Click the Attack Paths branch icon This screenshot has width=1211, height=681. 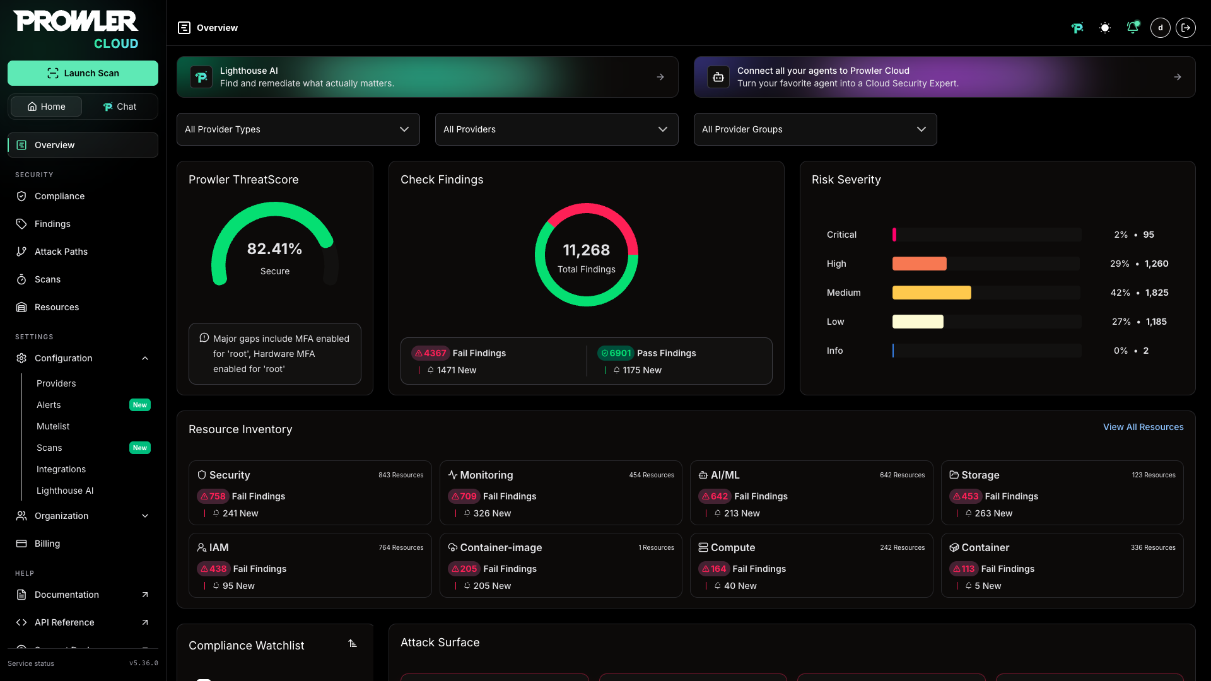[x=21, y=252]
